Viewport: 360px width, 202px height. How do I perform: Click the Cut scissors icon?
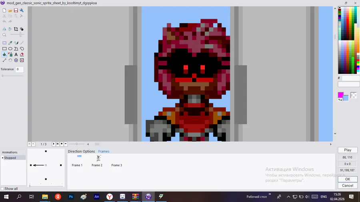(4, 16)
